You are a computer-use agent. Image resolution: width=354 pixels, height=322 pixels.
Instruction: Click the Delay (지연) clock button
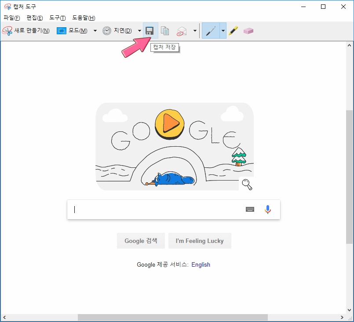[x=117, y=31]
